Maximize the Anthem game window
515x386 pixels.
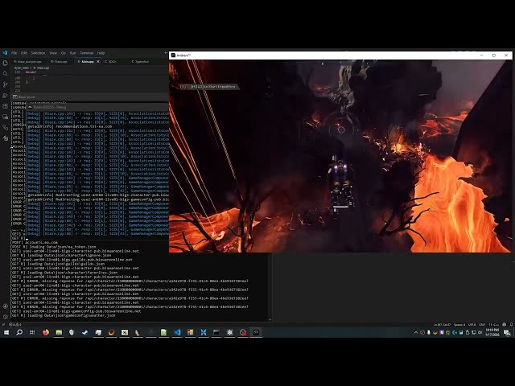coord(493,55)
